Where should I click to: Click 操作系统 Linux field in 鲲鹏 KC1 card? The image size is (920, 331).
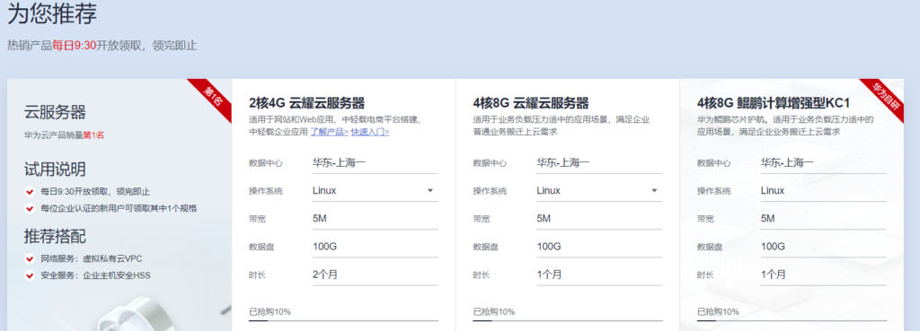click(823, 191)
